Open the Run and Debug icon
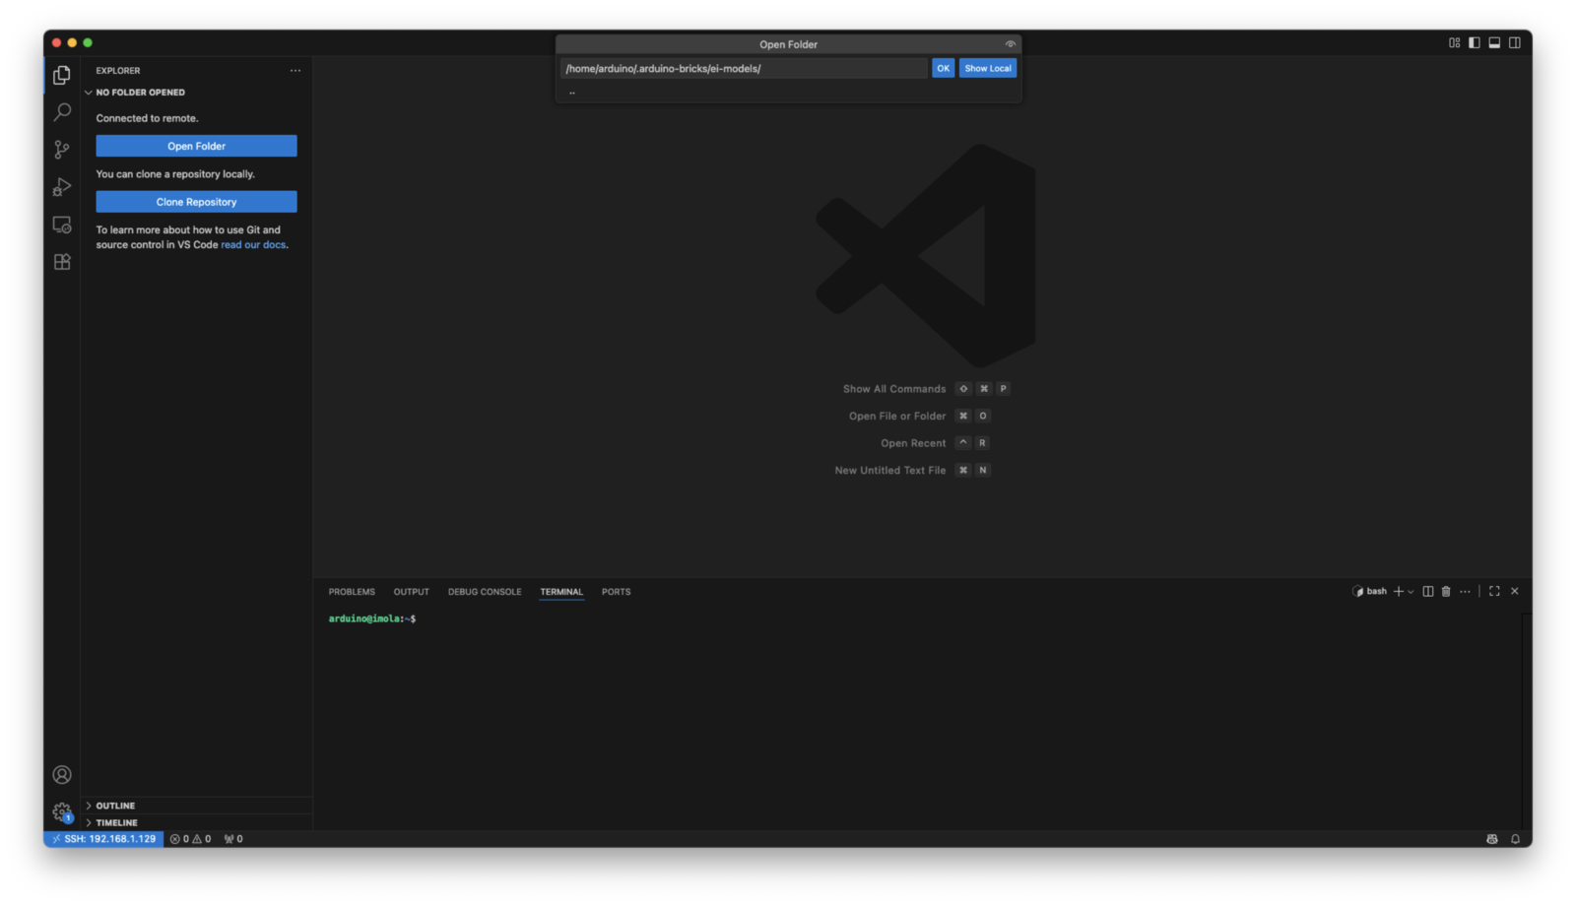Image resolution: width=1576 pixels, height=905 pixels. coord(62,187)
